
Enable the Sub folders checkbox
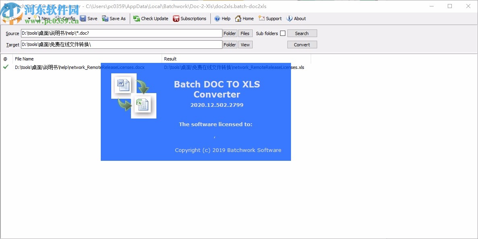[x=282, y=33]
